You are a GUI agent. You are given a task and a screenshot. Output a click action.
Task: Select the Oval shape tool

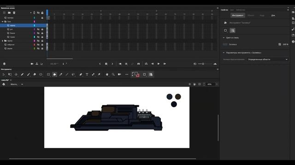coord(41,74)
